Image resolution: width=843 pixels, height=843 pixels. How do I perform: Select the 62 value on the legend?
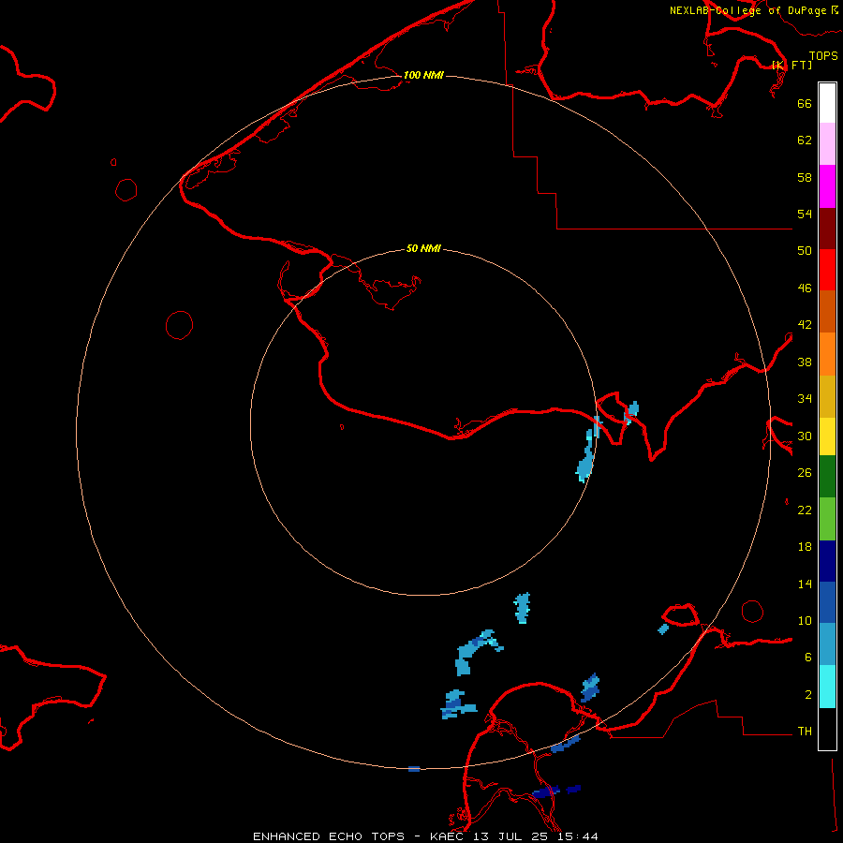[805, 140]
